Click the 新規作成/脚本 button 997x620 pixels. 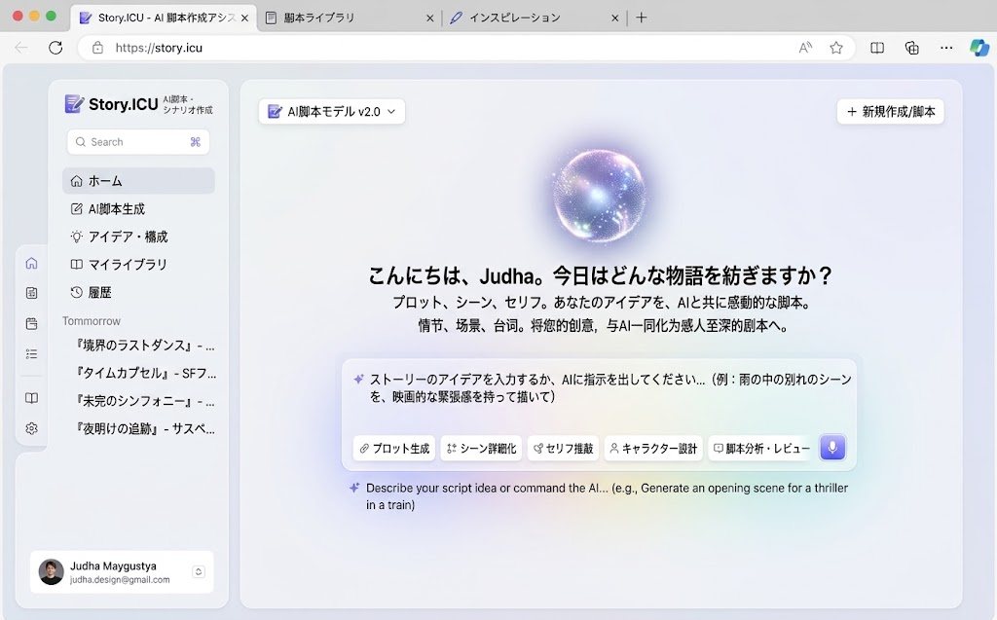click(890, 111)
